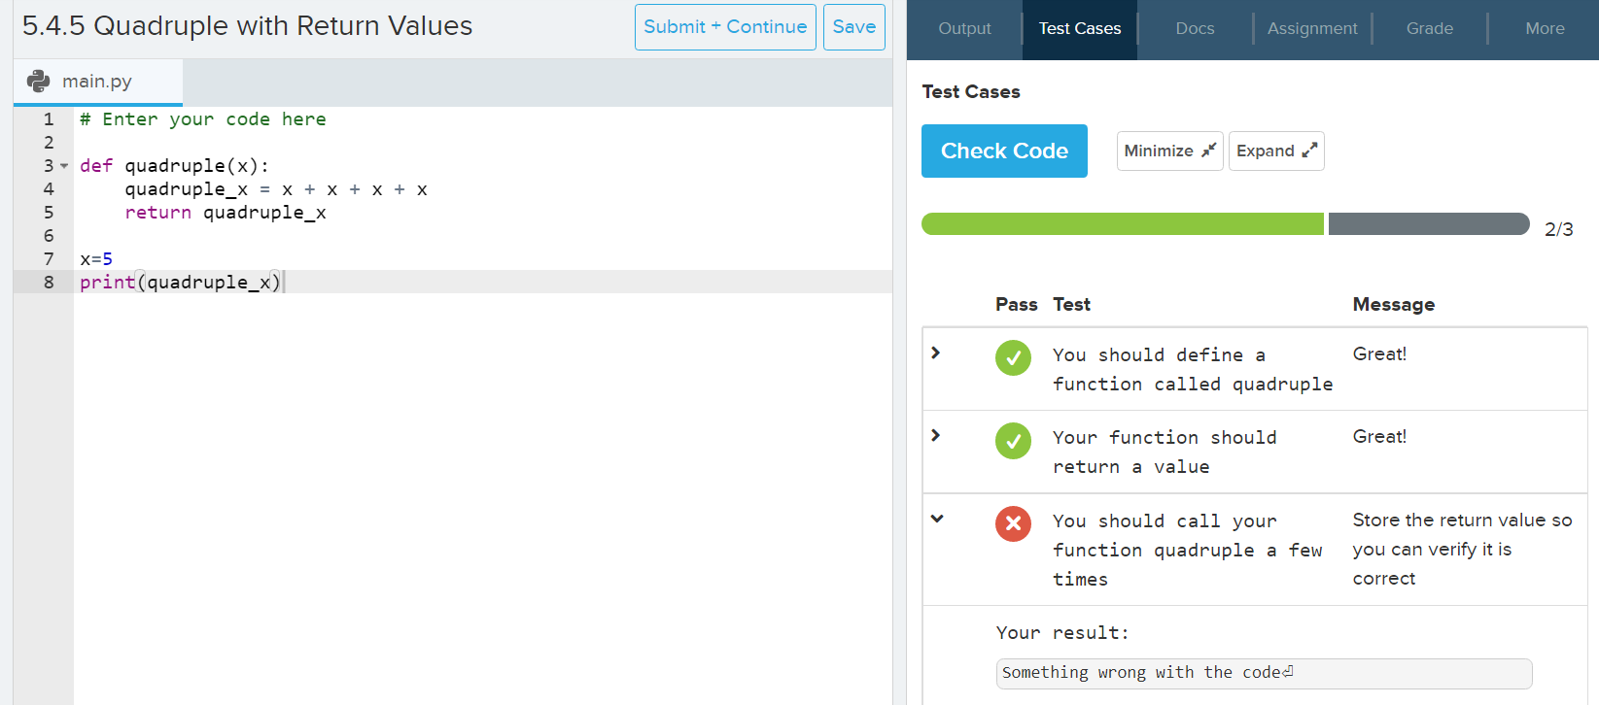The image size is (1599, 705).
Task: Switch to the Docs tab
Action: click(1195, 29)
